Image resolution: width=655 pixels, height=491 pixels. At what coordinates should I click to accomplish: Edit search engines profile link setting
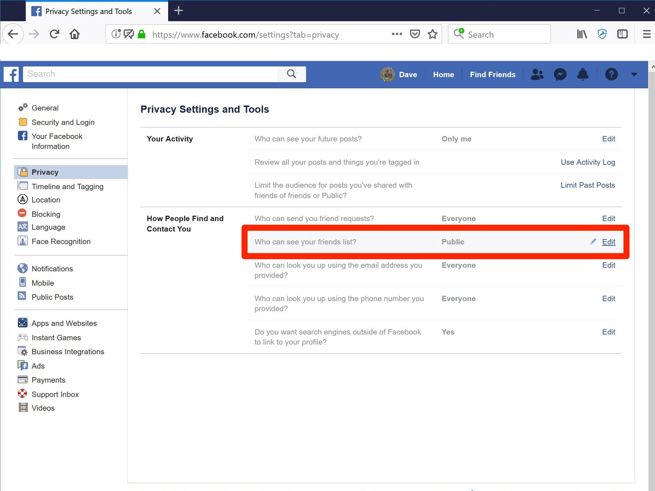609,332
